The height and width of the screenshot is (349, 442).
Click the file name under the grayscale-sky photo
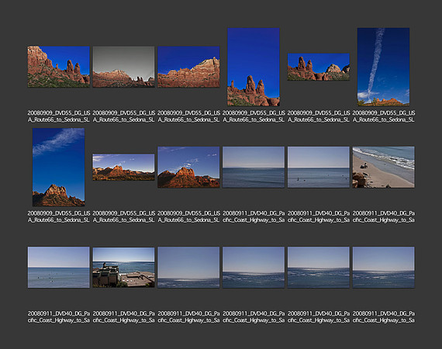pyautogui.click(x=124, y=116)
